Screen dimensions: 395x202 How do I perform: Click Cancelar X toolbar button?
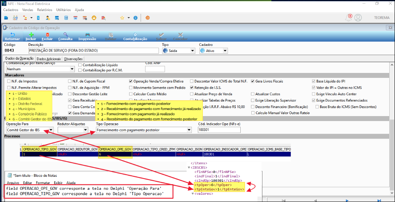point(180,37)
